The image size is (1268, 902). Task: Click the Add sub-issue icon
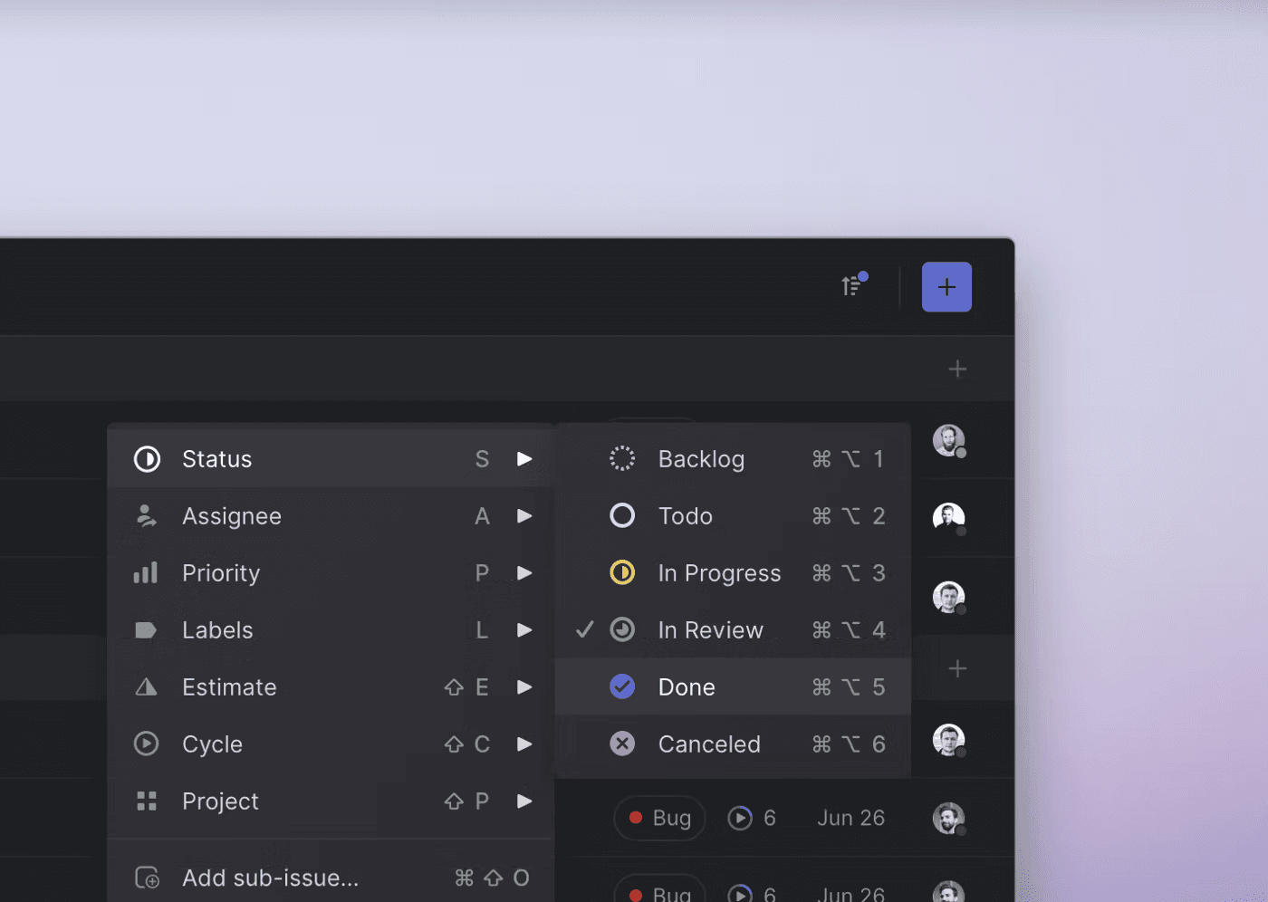click(x=146, y=877)
